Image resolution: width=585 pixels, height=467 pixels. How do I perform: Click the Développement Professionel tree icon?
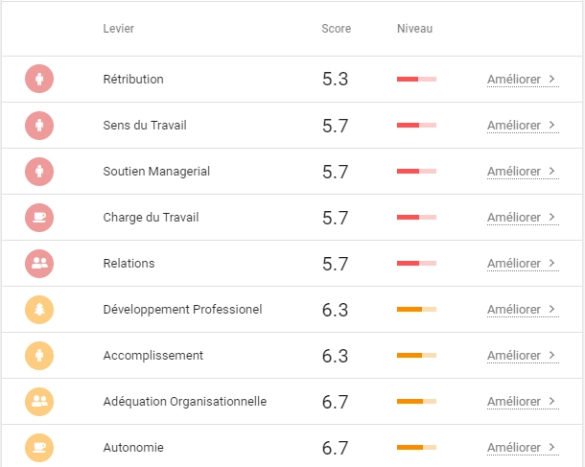point(39,309)
